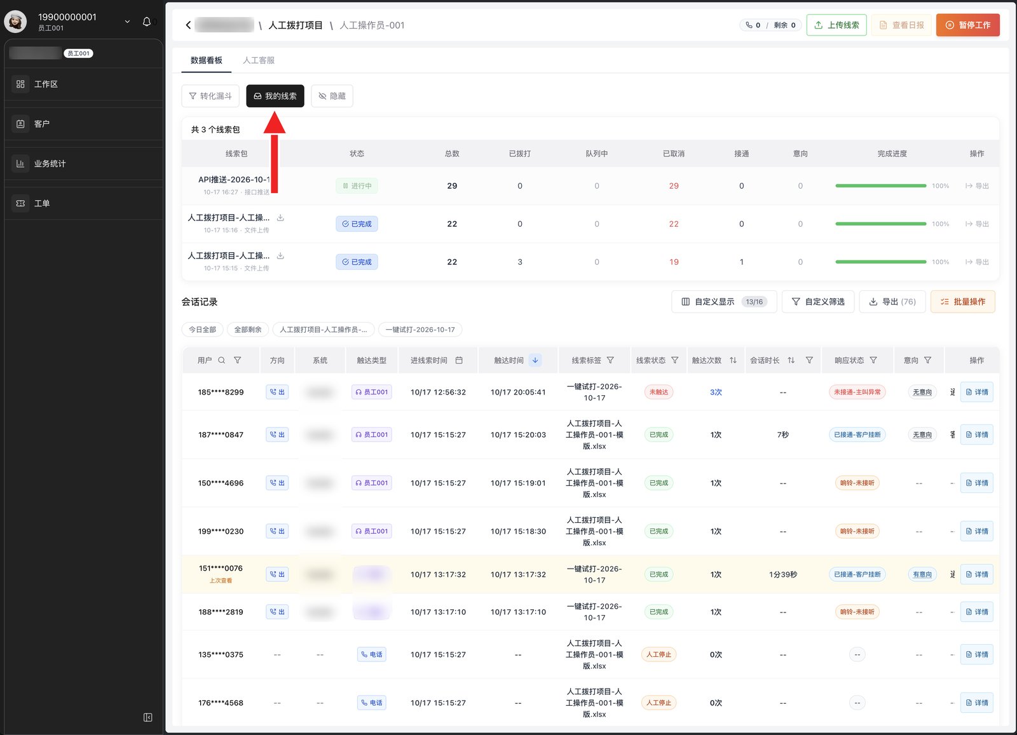This screenshot has height=735, width=1017.
Task: Filter by 意向 funnel icon
Action: pyautogui.click(x=928, y=360)
